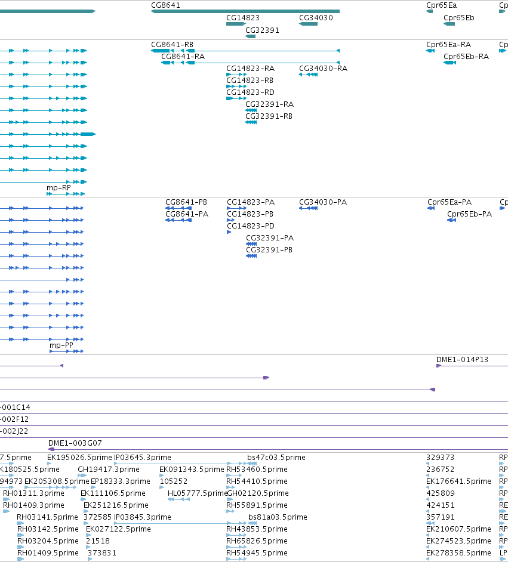The height and width of the screenshot is (562, 508).
Task: Select EST EK176641.5prime
Action: (427, 487)
